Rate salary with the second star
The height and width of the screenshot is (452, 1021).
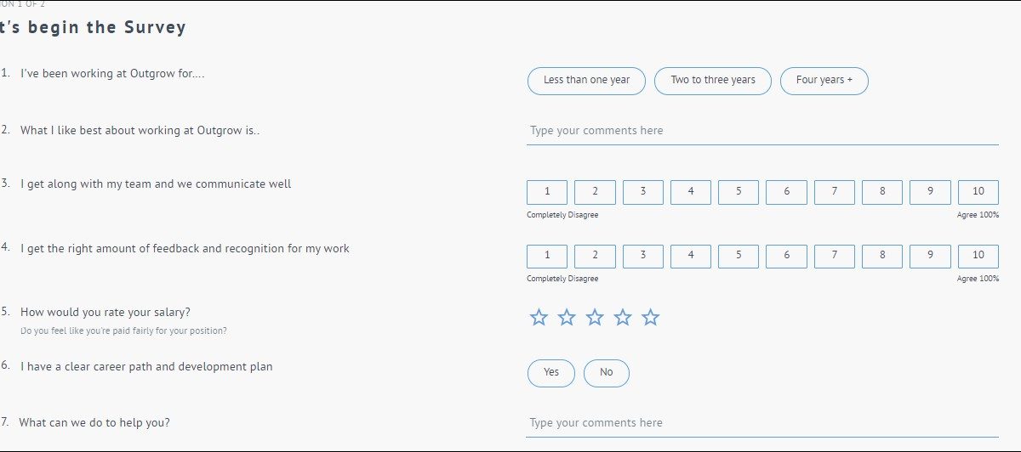[x=567, y=318]
